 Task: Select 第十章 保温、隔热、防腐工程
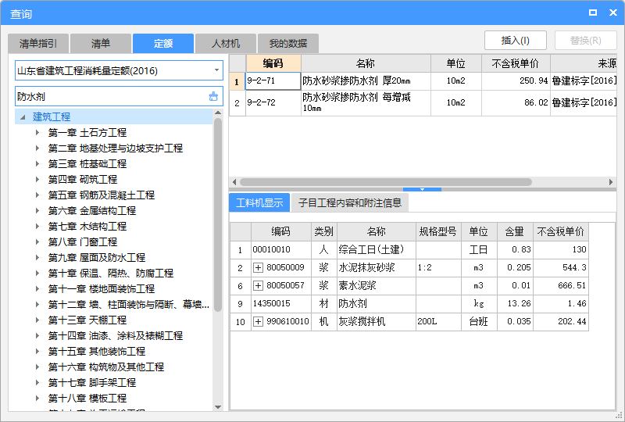(110, 274)
